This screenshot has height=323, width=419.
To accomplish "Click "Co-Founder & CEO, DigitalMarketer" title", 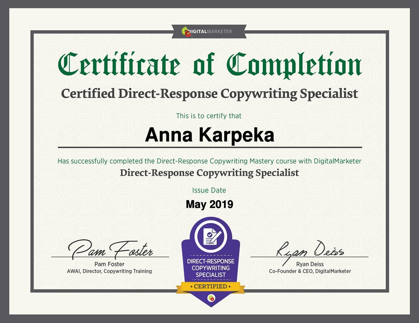I will coord(310,271).
